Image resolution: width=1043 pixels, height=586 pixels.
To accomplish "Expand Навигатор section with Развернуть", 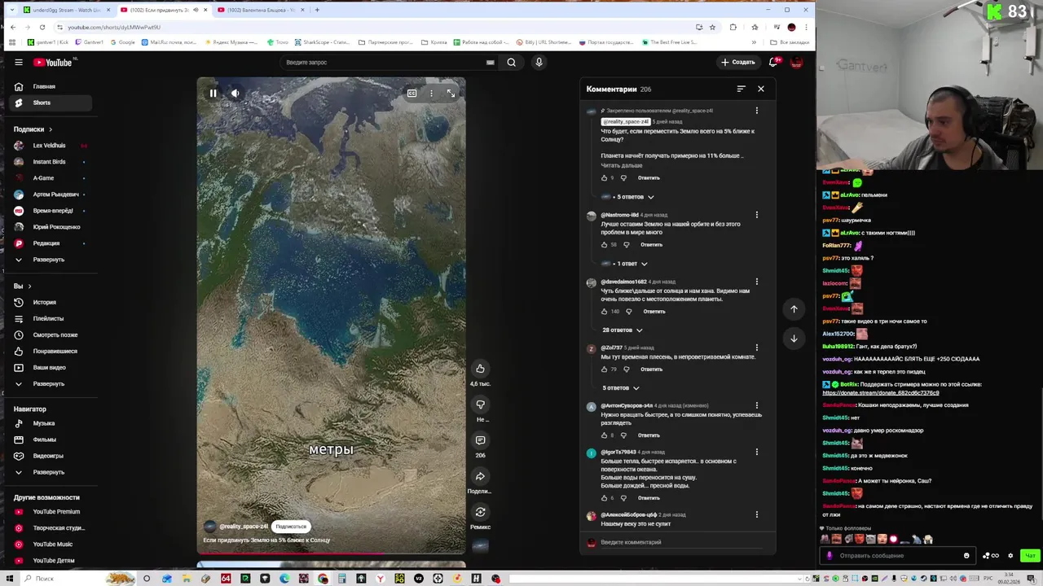I will click(51, 472).
